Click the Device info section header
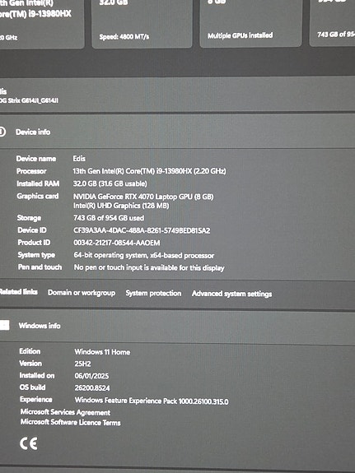The height and width of the screenshot is (473, 355). [x=177, y=132]
